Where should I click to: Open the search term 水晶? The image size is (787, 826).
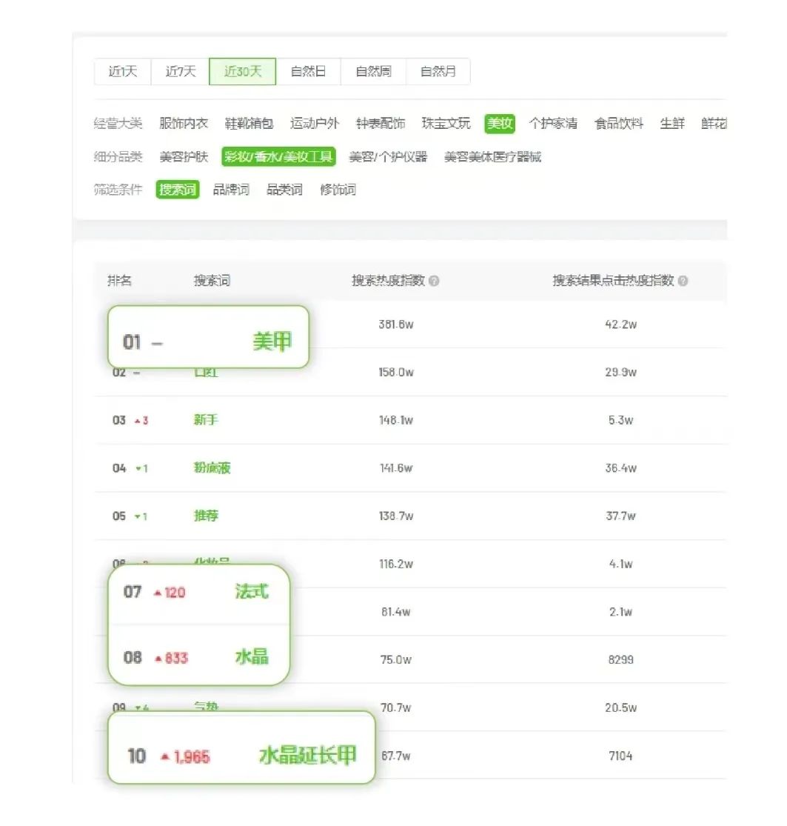coord(252,657)
